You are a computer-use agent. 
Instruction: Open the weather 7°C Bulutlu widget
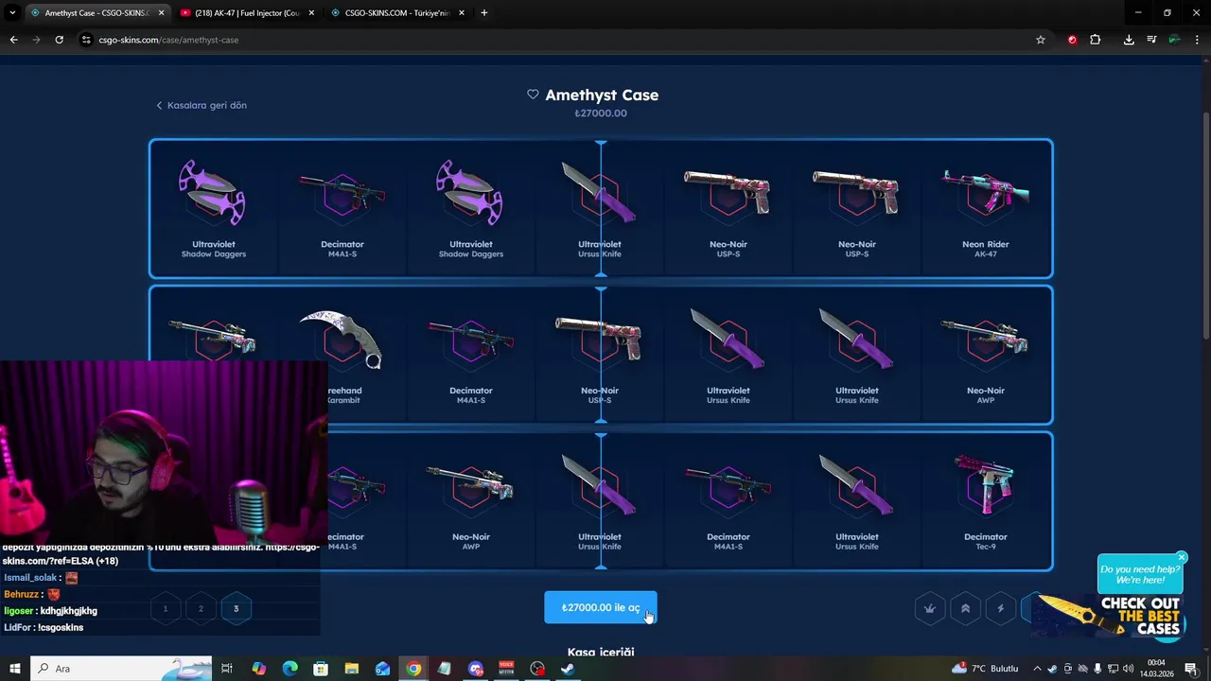pos(985,668)
